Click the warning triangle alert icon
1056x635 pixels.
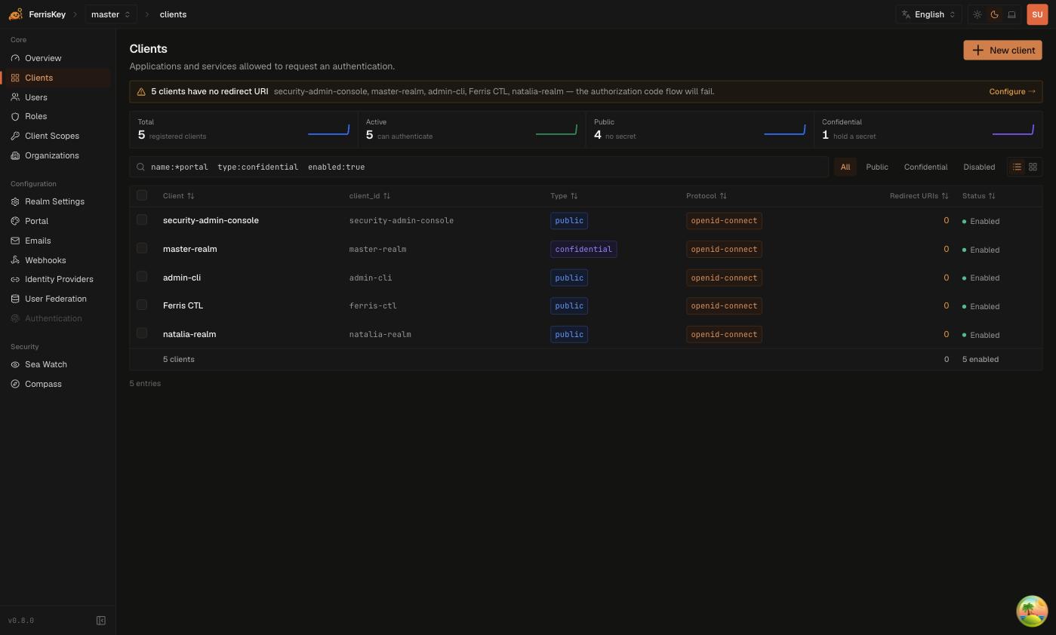[x=141, y=92]
